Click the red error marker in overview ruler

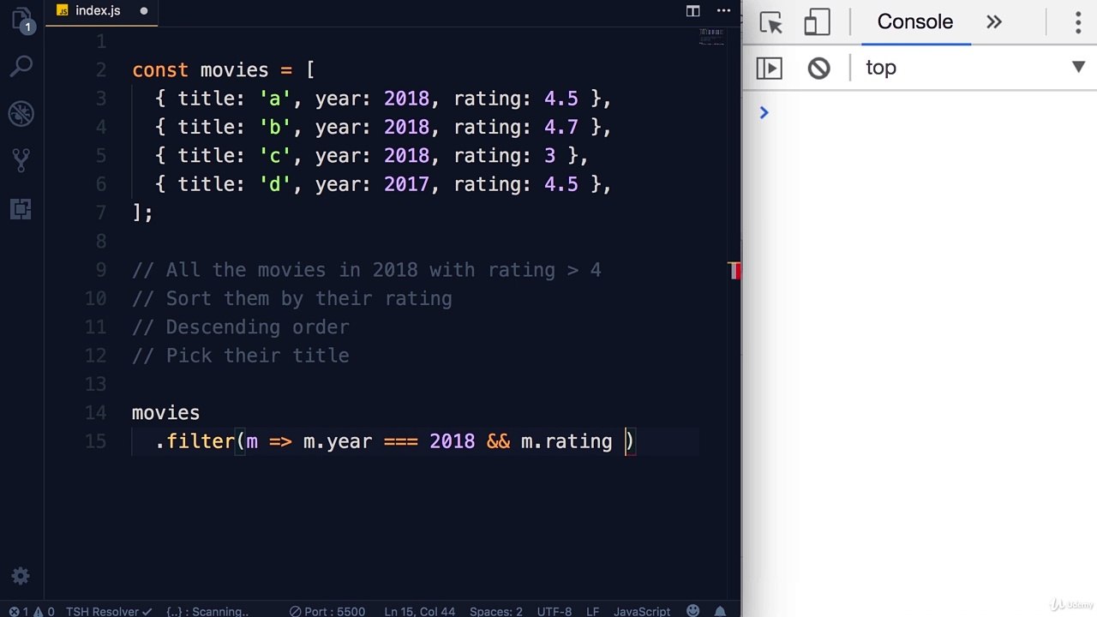click(x=734, y=271)
